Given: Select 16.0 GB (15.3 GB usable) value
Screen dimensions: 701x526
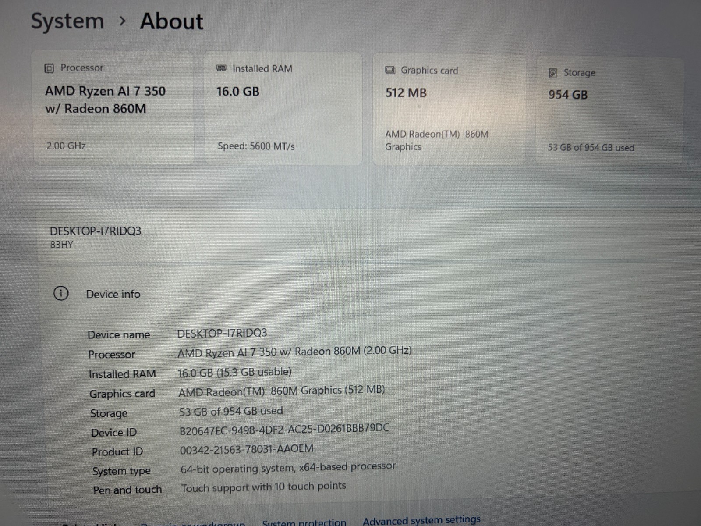Looking at the screenshot, I should pos(234,373).
